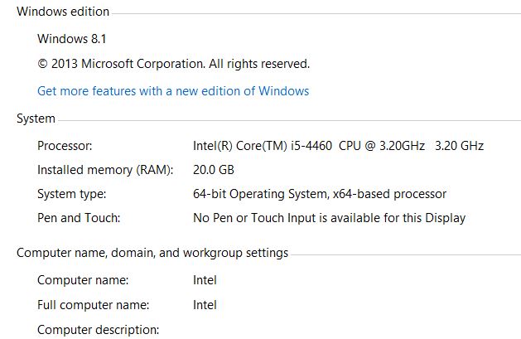Image resolution: width=521 pixels, height=339 pixels.
Task: Click the 20.0 GB memory value
Action: tap(214, 170)
